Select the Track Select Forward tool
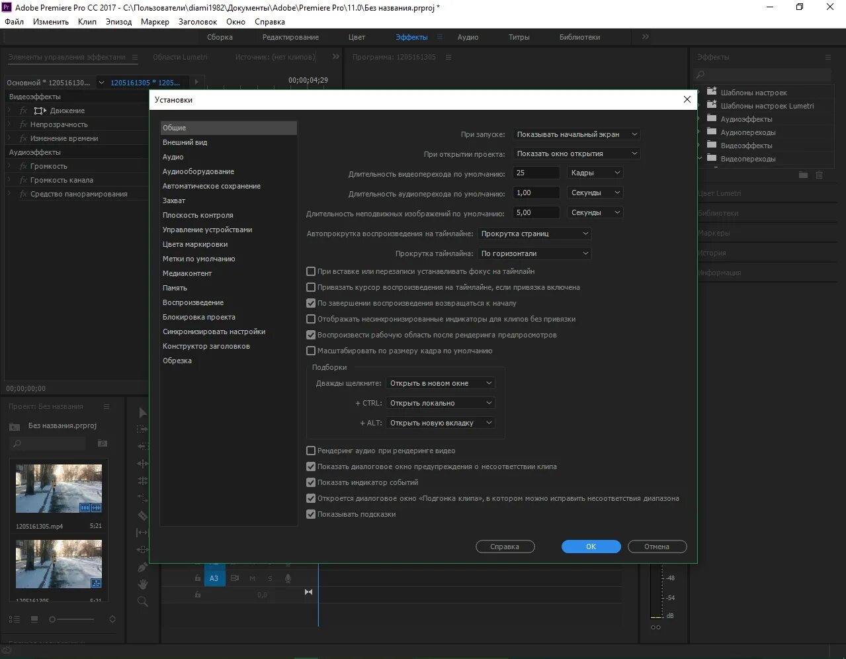The width and height of the screenshot is (846, 659). pyautogui.click(x=142, y=429)
